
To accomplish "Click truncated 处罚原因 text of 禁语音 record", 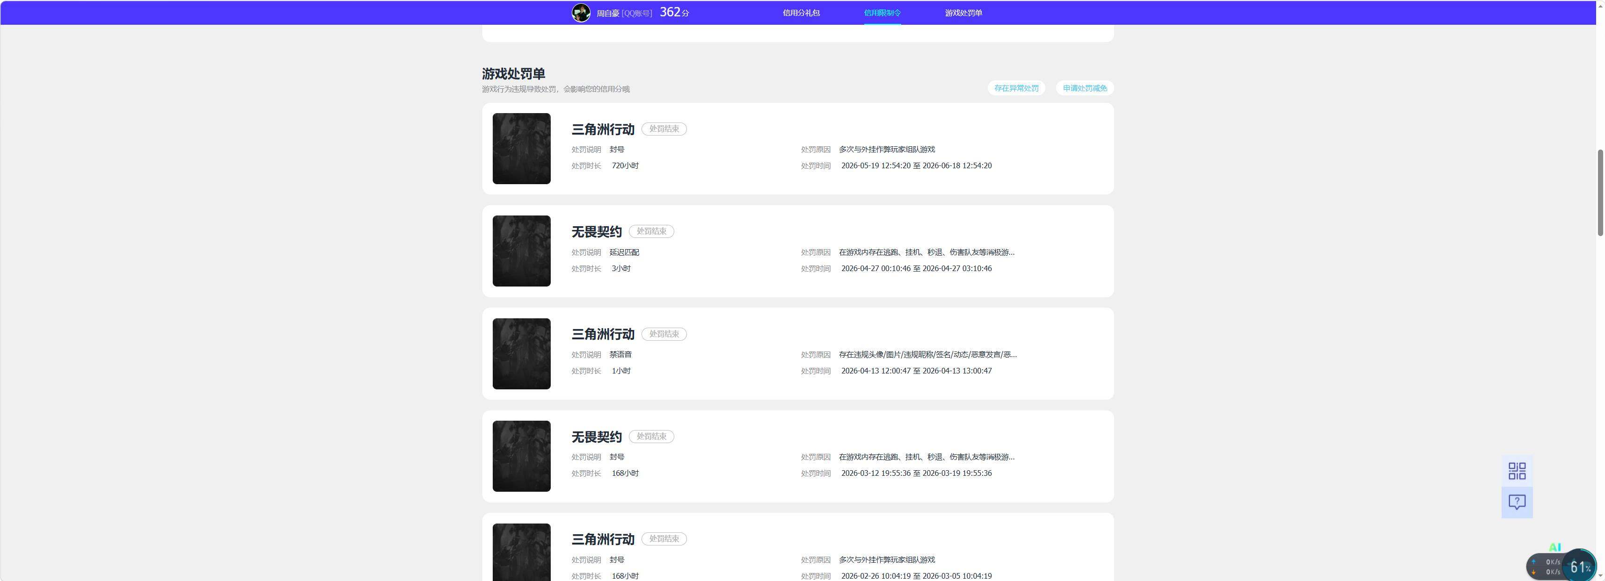I will [927, 355].
